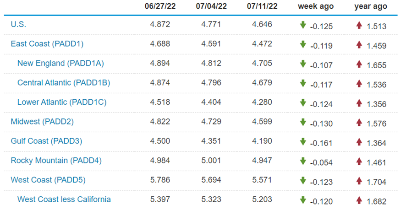Click green down arrow in Rocky Mountain row

[302, 161]
